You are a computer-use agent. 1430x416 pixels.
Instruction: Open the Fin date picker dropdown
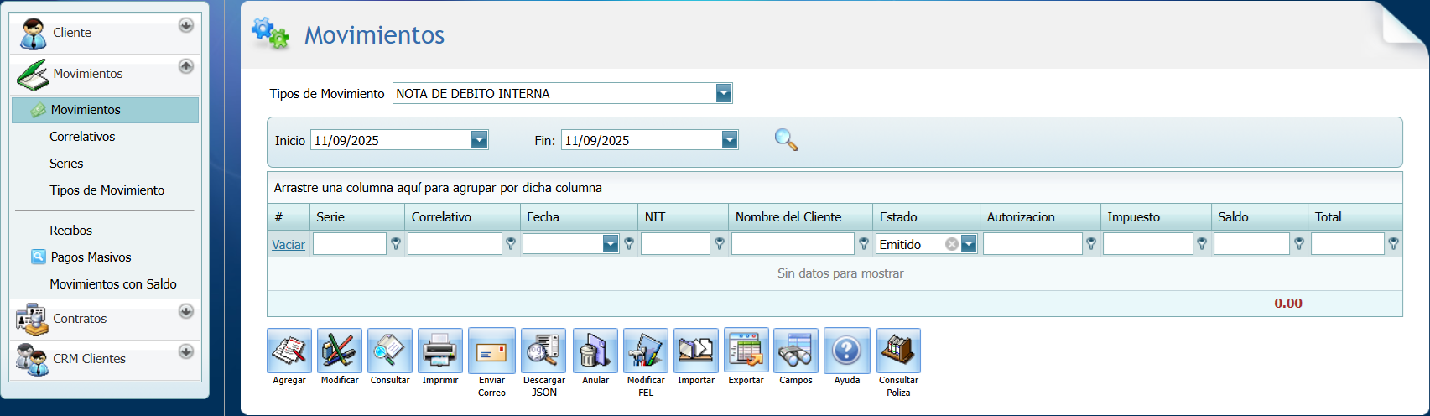pyautogui.click(x=730, y=140)
